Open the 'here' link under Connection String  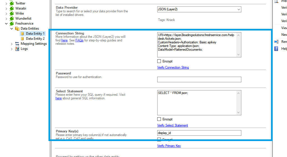(x=64, y=40)
